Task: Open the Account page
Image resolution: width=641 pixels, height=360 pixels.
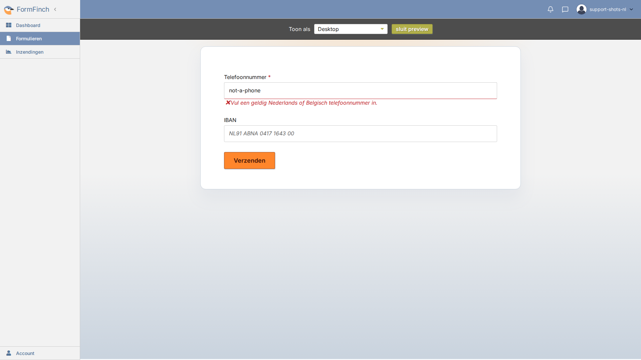Action: (40, 353)
